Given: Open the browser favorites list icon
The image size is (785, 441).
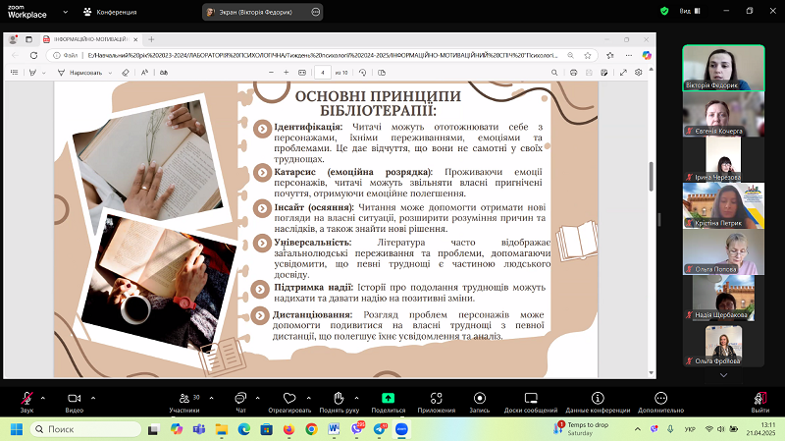Looking at the screenshot, I should tap(609, 55).
